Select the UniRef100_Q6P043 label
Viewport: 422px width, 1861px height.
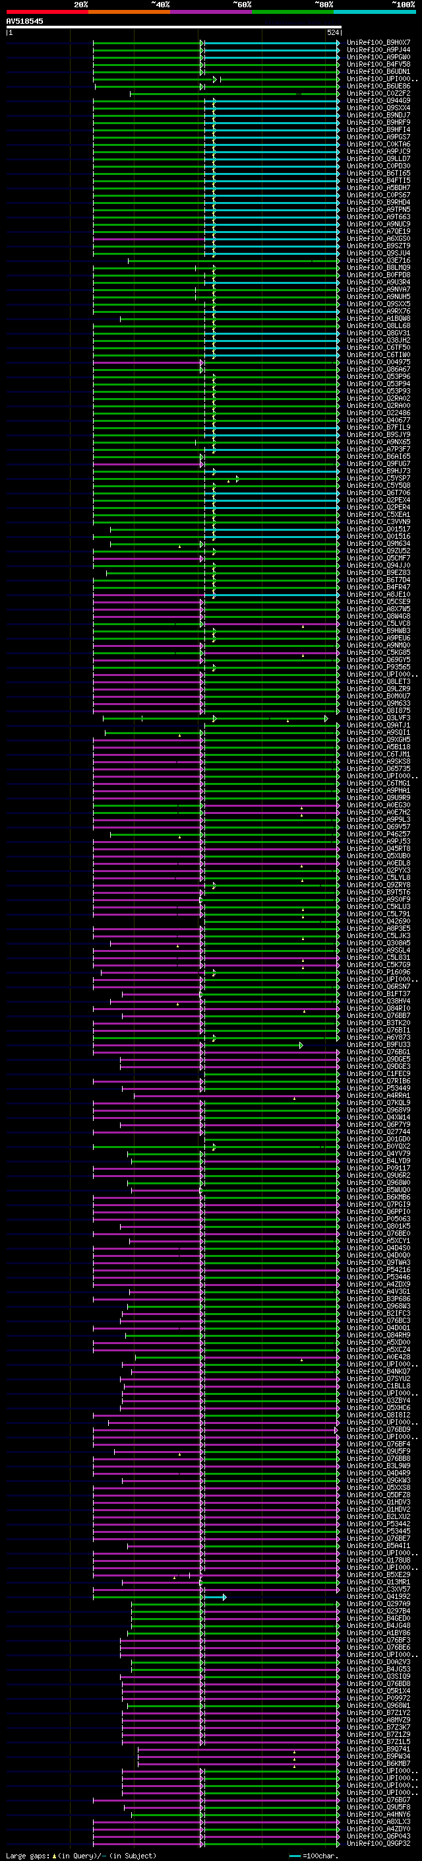[x=378, y=1836]
